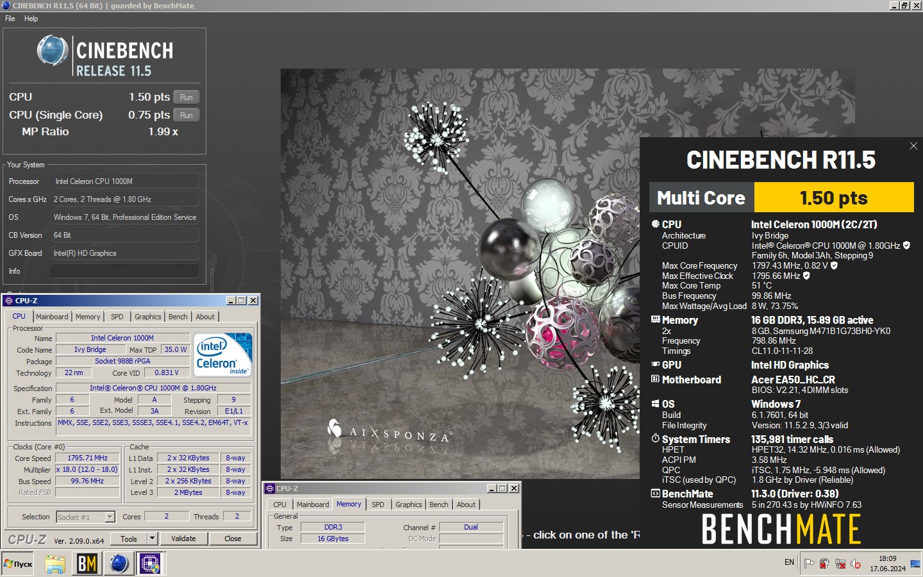Image resolution: width=923 pixels, height=577 pixels.
Task: Click the Tools button in CPU-Z
Action: [x=129, y=539]
